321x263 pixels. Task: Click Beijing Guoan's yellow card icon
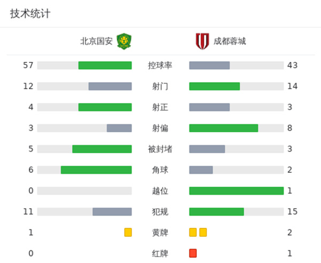128,232
